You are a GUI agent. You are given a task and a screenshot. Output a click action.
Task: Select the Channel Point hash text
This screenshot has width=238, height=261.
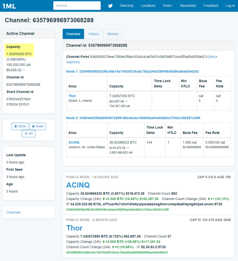pos(149,57)
